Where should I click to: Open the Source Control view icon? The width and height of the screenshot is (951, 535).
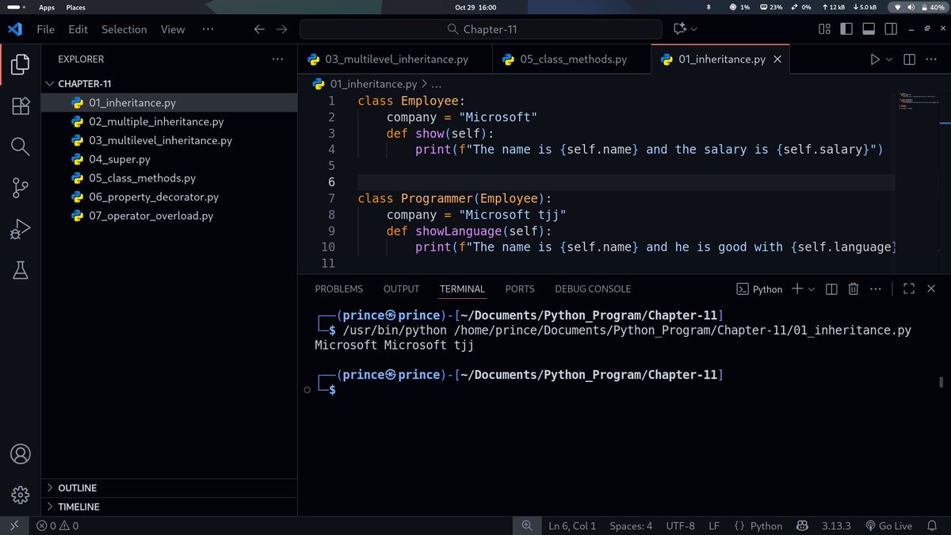pos(21,188)
